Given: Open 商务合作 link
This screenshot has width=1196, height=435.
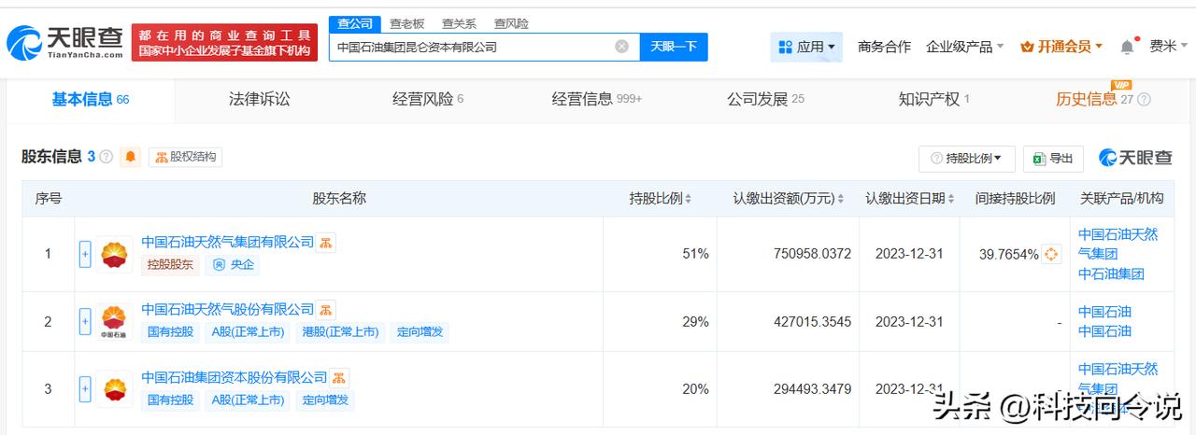Looking at the screenshot, I should pyautogui.click(x=884, y=47).
